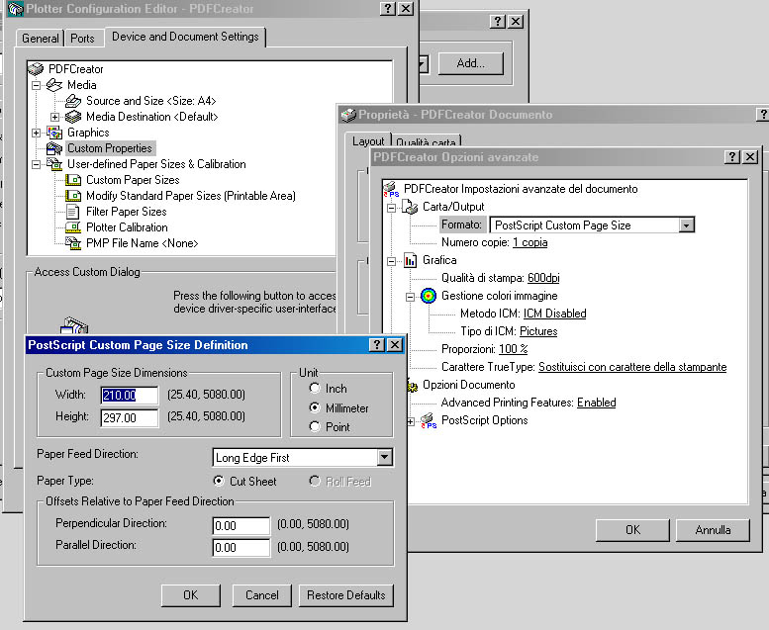769x630 pixels.
Task: Switch to the General tab
Action: click(x=41, y=39)
